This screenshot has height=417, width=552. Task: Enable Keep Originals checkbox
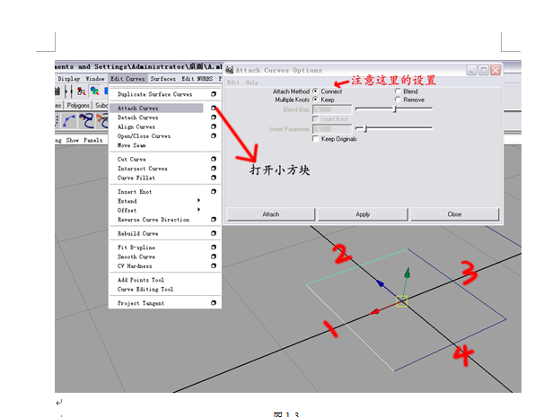tap(315, 139)
